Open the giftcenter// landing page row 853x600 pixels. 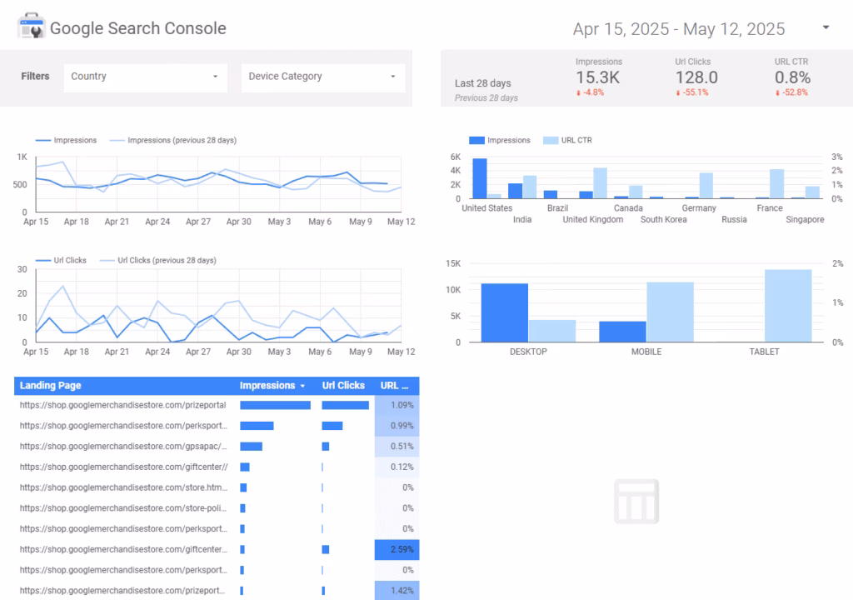point(123,467)
